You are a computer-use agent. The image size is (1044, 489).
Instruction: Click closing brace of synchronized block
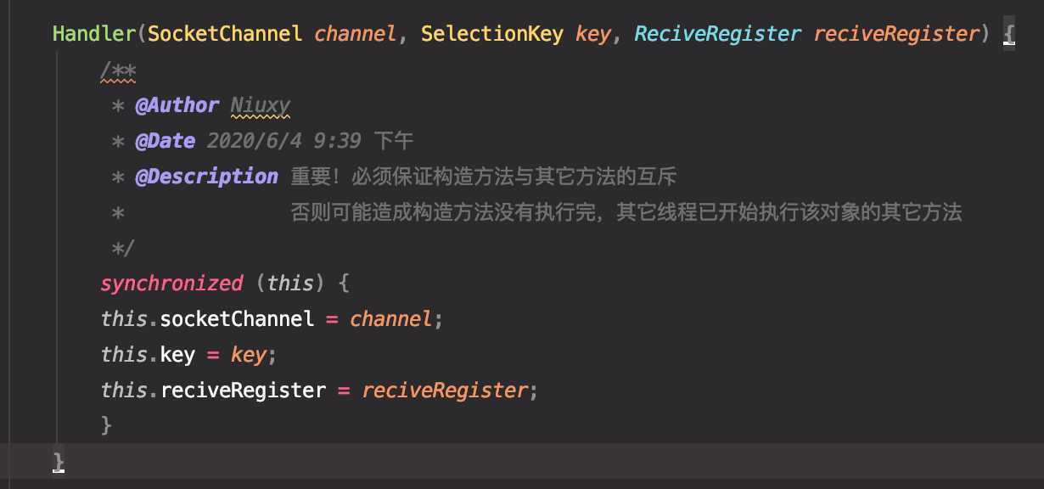[x=106, y=424]
